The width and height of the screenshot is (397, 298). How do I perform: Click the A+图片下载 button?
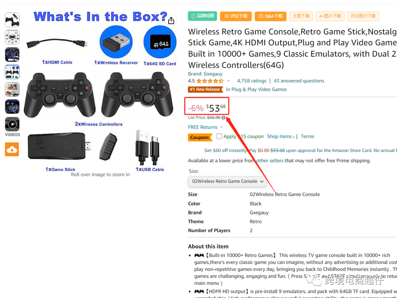tap(330, 16)
